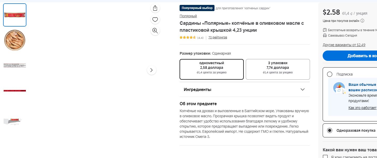
Task: Open the Полярный brand link
Action: 188,16
